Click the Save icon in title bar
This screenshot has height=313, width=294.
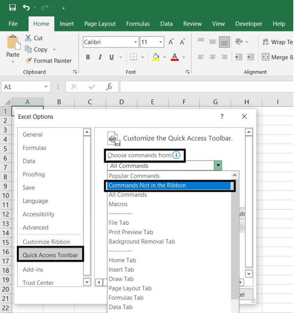point(12,8)
